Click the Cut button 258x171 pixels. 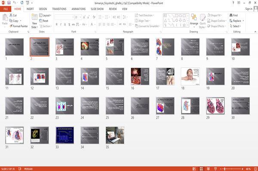point(13,15)
